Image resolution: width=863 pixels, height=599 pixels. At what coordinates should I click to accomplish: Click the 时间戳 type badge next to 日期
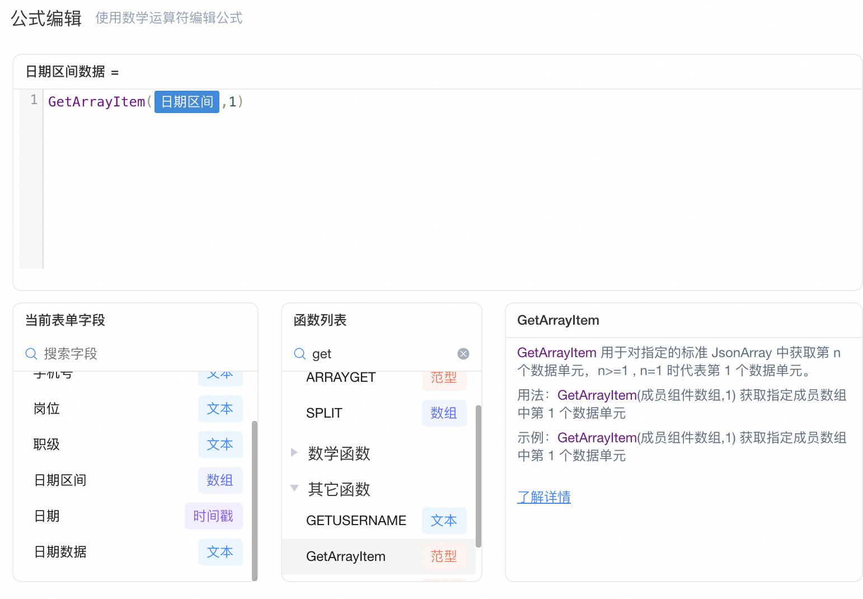(x=213, y=516)
